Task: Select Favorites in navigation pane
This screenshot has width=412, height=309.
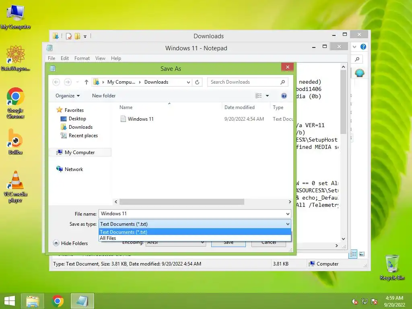Action: 74,110
